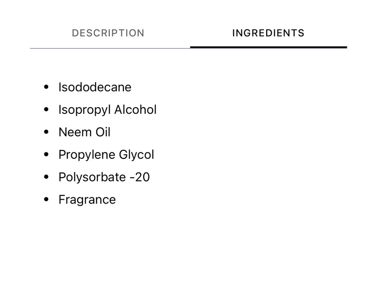Click the bullet beside Isododecane

coord(46,87)
